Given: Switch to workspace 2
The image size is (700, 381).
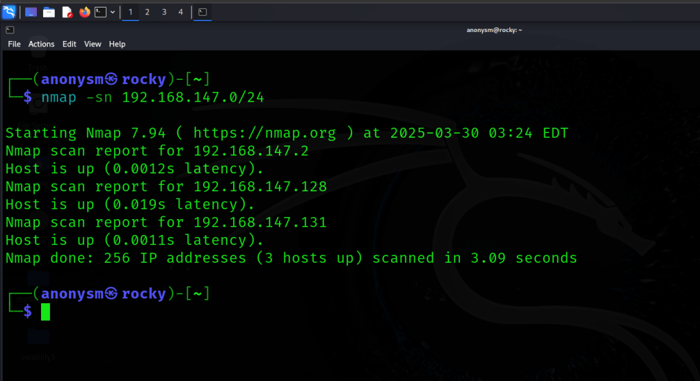Looking at the screenshot, I should pos(147,12).
